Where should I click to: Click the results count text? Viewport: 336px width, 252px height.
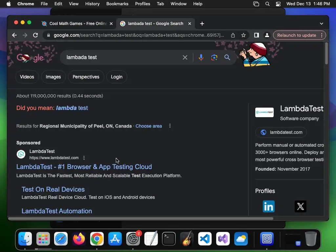coord(60,96)
